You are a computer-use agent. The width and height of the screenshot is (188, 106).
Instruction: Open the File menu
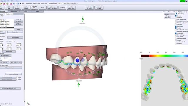[8, 1]
